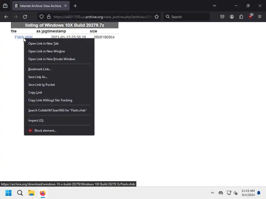Click the magnifier icon in the search box
266x199 pixels.
(168, 17)
